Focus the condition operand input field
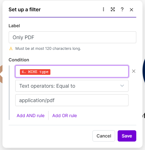The height and width of the screenshot is (150, 145). tap(72, 71)
